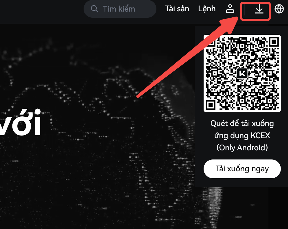Open the Lệnh menu

pyautogui.click(x=207, y=9)
